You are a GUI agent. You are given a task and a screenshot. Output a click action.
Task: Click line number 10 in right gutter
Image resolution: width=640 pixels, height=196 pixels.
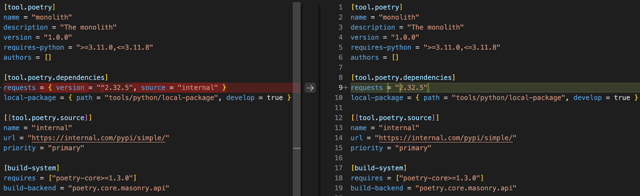339,98
